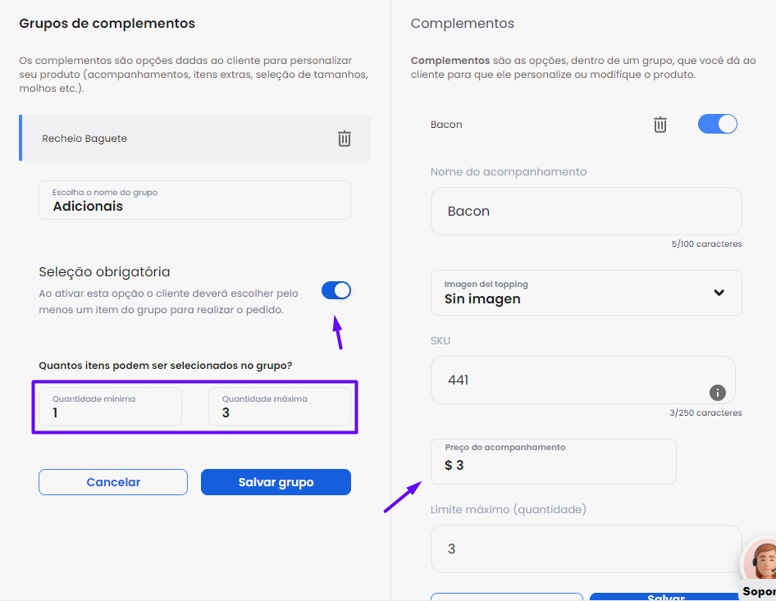Click the Salvar button below the complement form
776x601 pixels.
pos(665,597)
